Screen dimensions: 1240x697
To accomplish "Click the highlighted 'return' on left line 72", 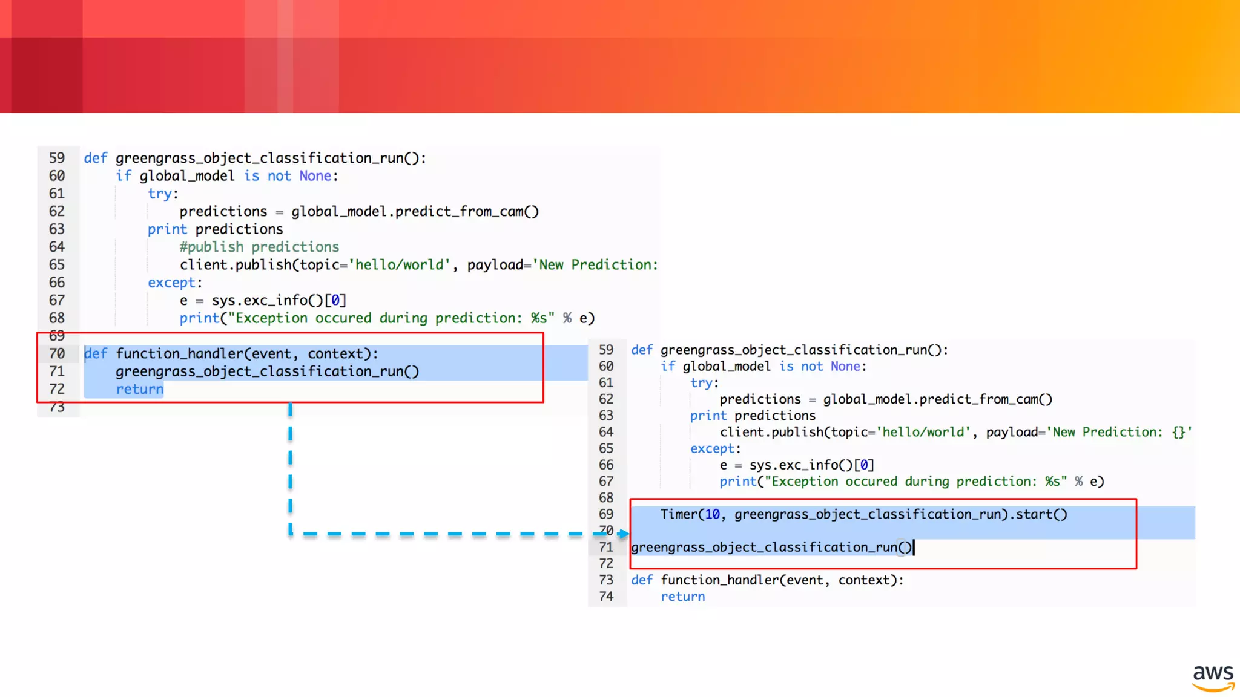I will coord(140,389).
